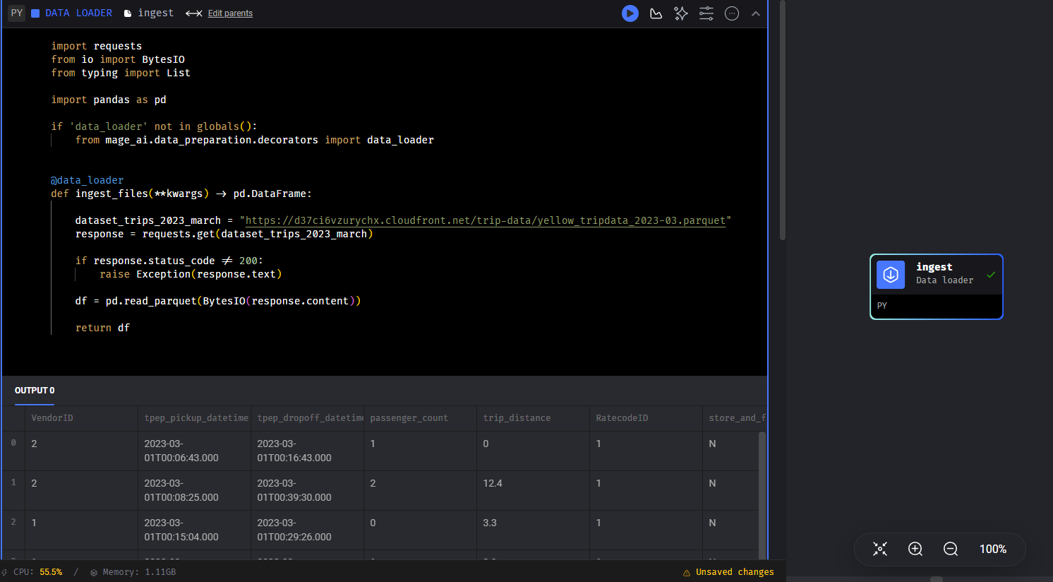
Task: Click the tpep_pickup_datetime column header
Action: tap(194, 418)
